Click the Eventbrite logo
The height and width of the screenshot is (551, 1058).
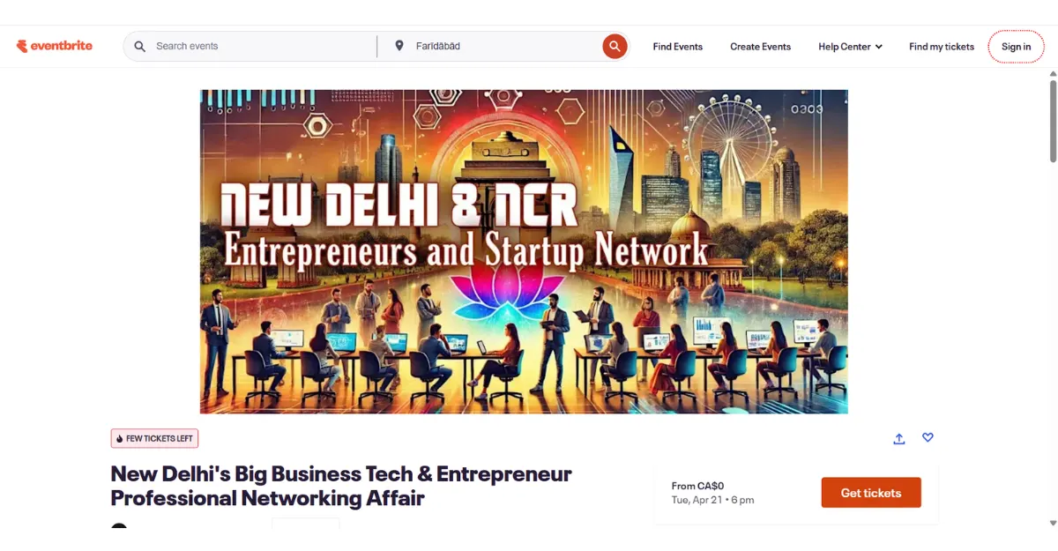pyautogui.click(x=54, y=46)
